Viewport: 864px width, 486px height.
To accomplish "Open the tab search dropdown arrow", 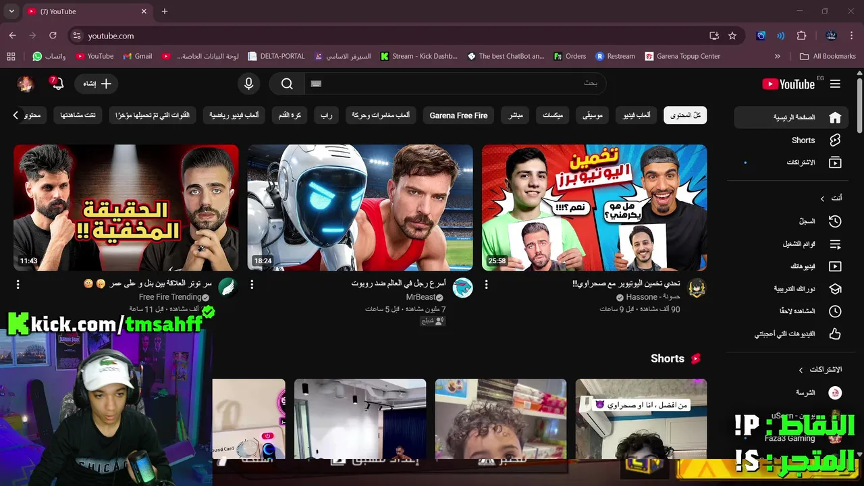I will 11,11.
